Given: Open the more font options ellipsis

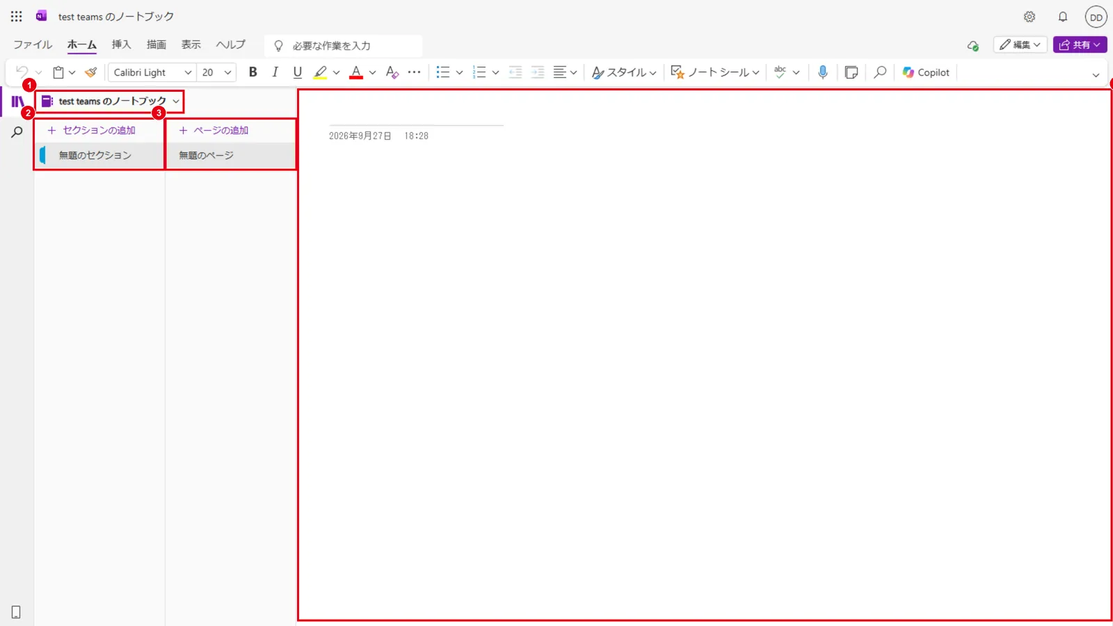Looking at the screenshot, I should pyautogui.click(x=415, y=72).
